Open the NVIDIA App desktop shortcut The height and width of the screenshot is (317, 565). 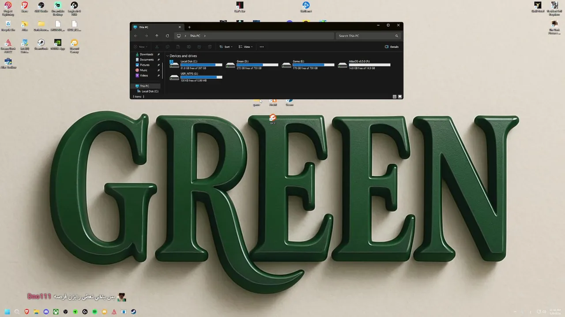[57, 44]
